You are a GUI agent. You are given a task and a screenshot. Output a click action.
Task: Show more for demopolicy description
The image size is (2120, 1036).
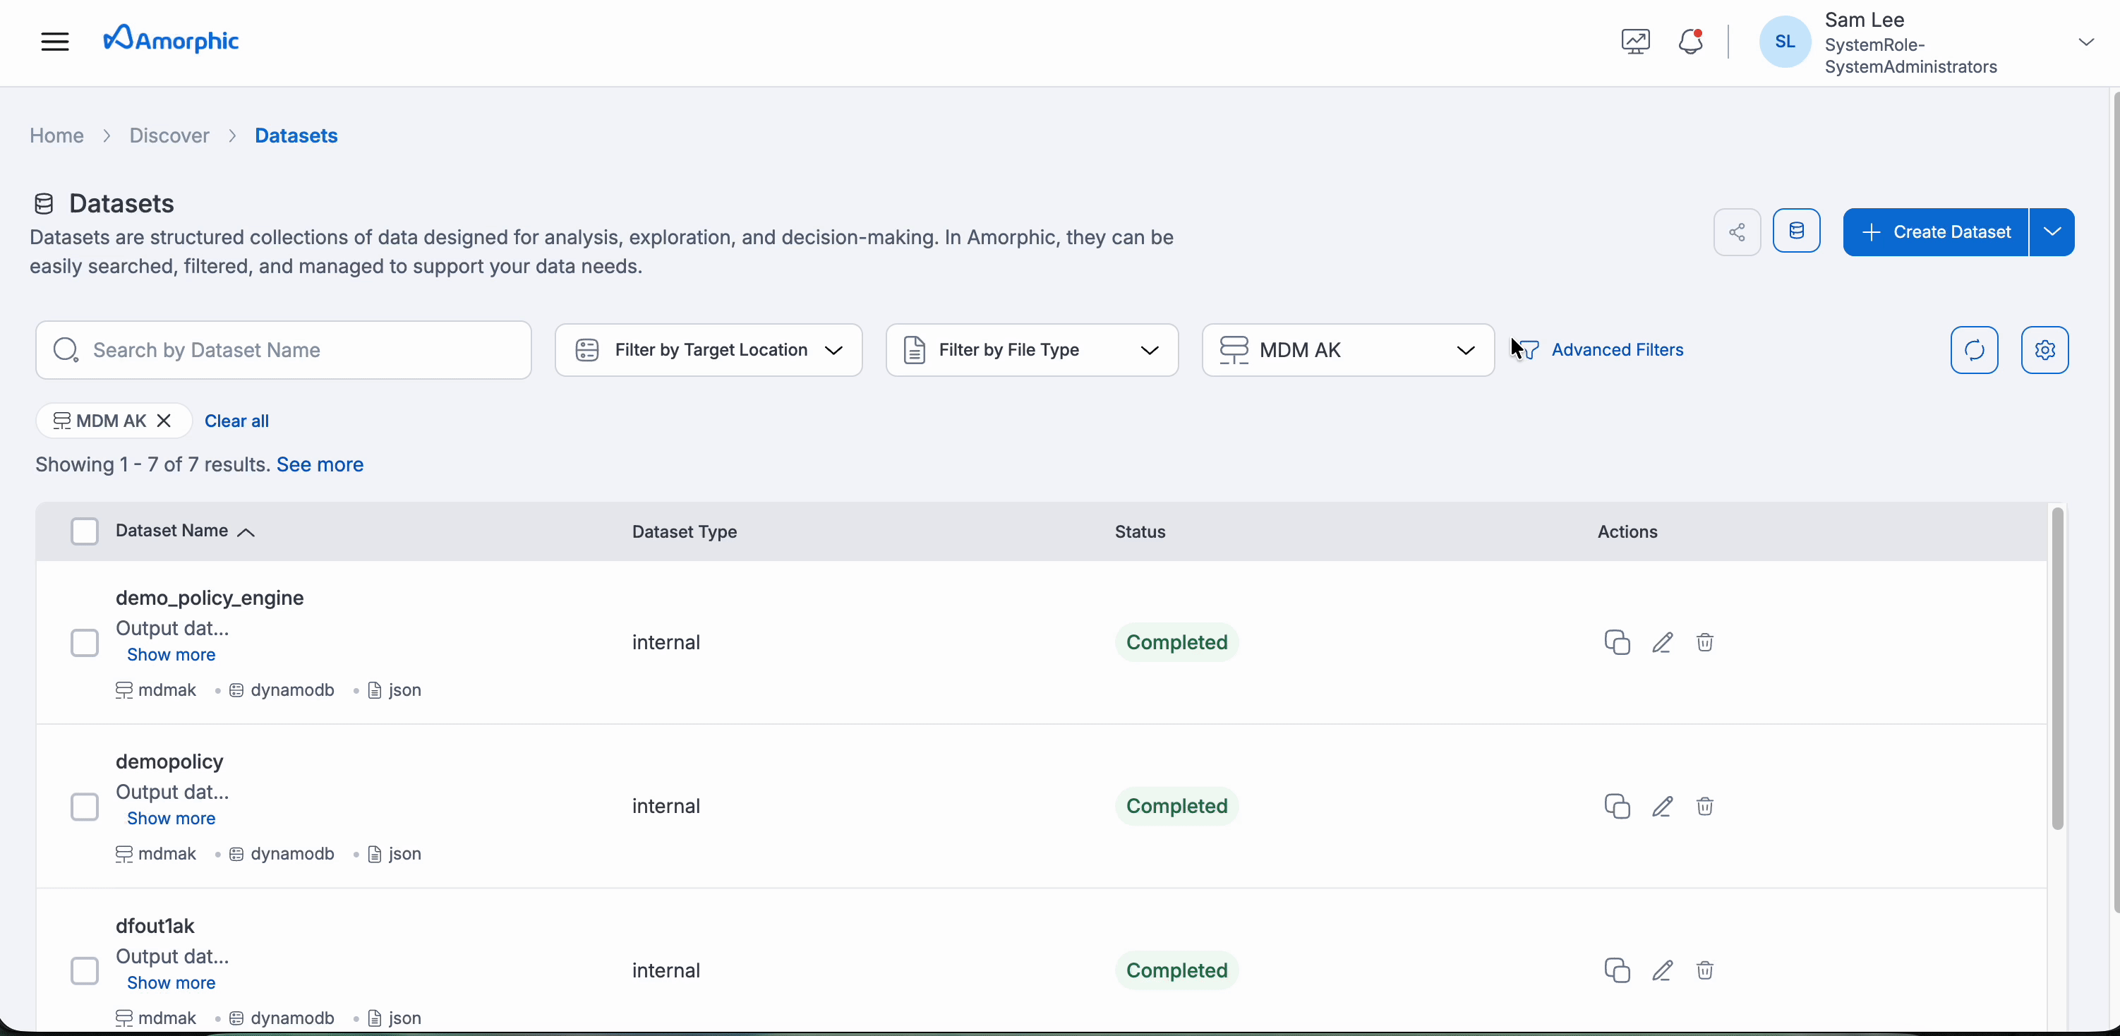171,819
